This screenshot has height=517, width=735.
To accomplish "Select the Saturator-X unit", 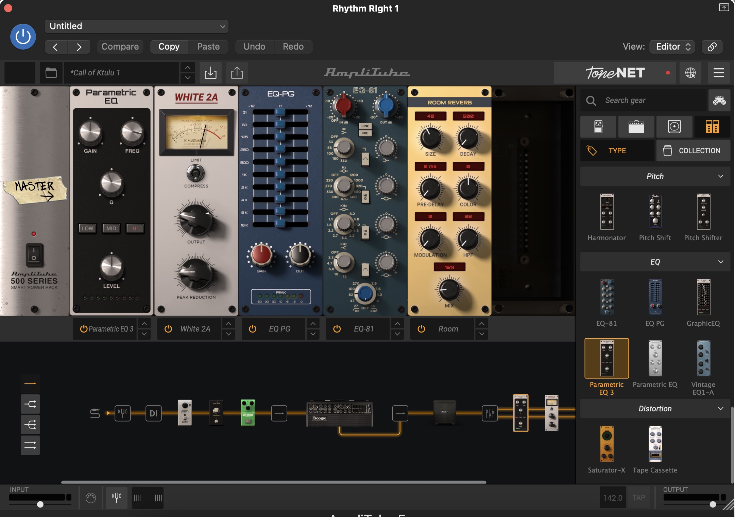I will (607, 449).
